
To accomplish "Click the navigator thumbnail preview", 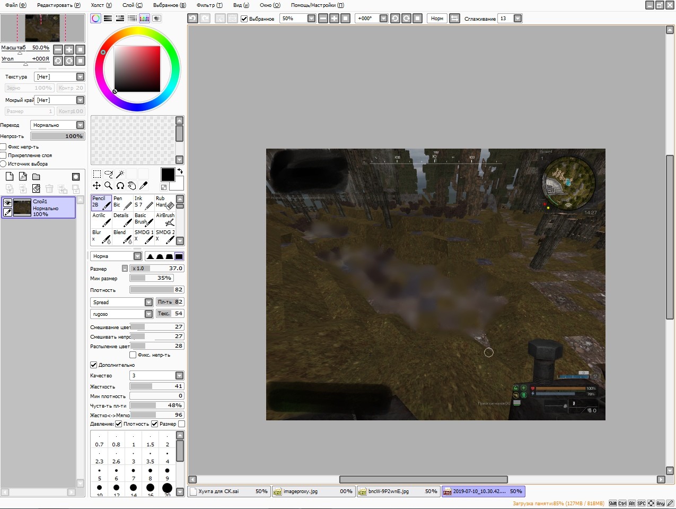I will (x=42, y=28).
